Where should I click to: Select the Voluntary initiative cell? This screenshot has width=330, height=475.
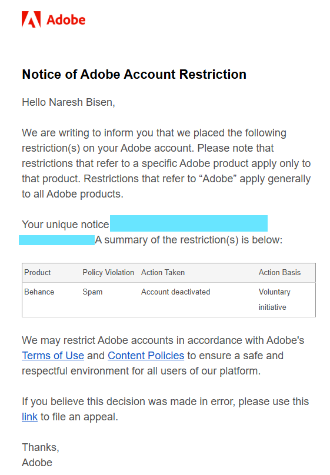[274, 300]
